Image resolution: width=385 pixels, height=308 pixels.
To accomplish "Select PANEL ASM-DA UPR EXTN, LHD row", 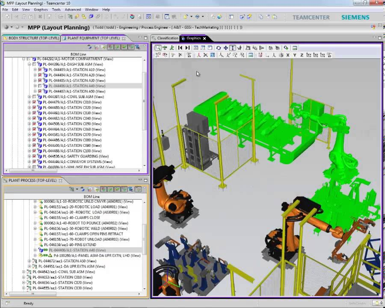I will pos(97,255).
